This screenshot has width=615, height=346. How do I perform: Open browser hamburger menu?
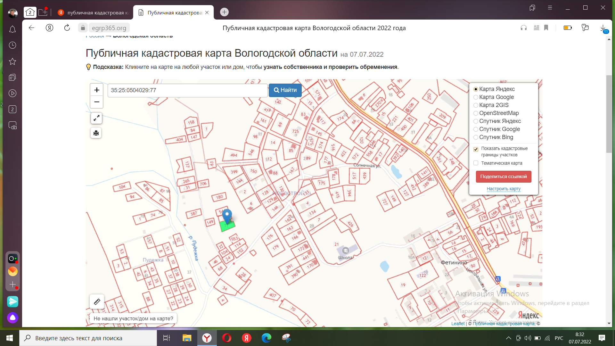[x=550, y=8]
